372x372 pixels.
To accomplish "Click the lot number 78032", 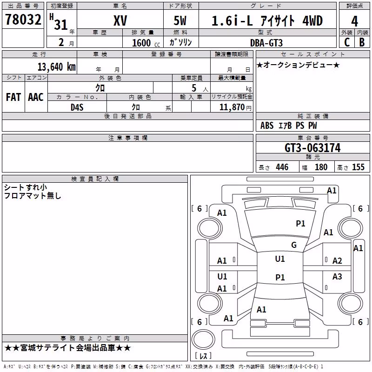I will 23,20.
